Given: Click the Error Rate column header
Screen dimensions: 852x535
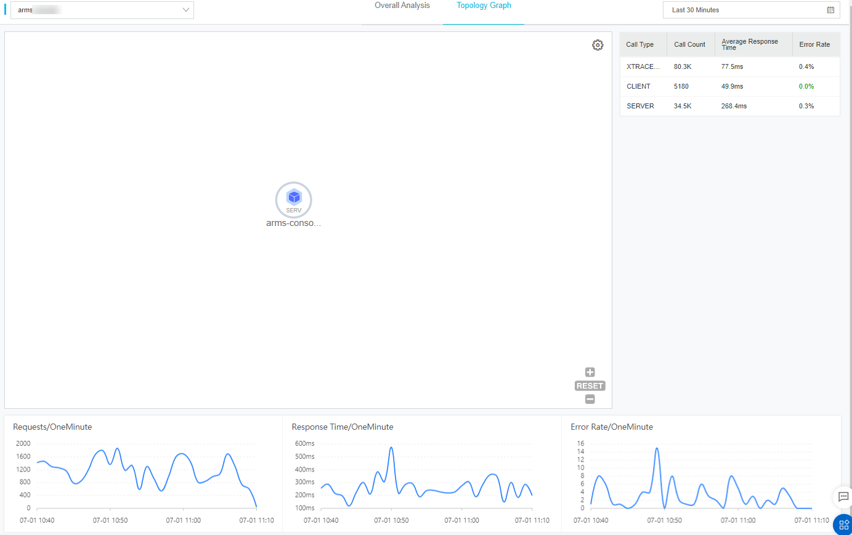Looking at the screenshot, I should point(816,44).
